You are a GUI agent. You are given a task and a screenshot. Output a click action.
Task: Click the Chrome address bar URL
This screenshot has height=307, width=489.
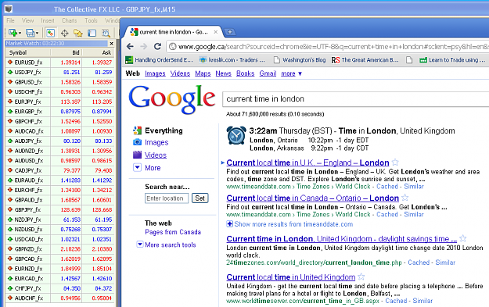[333, 47]
